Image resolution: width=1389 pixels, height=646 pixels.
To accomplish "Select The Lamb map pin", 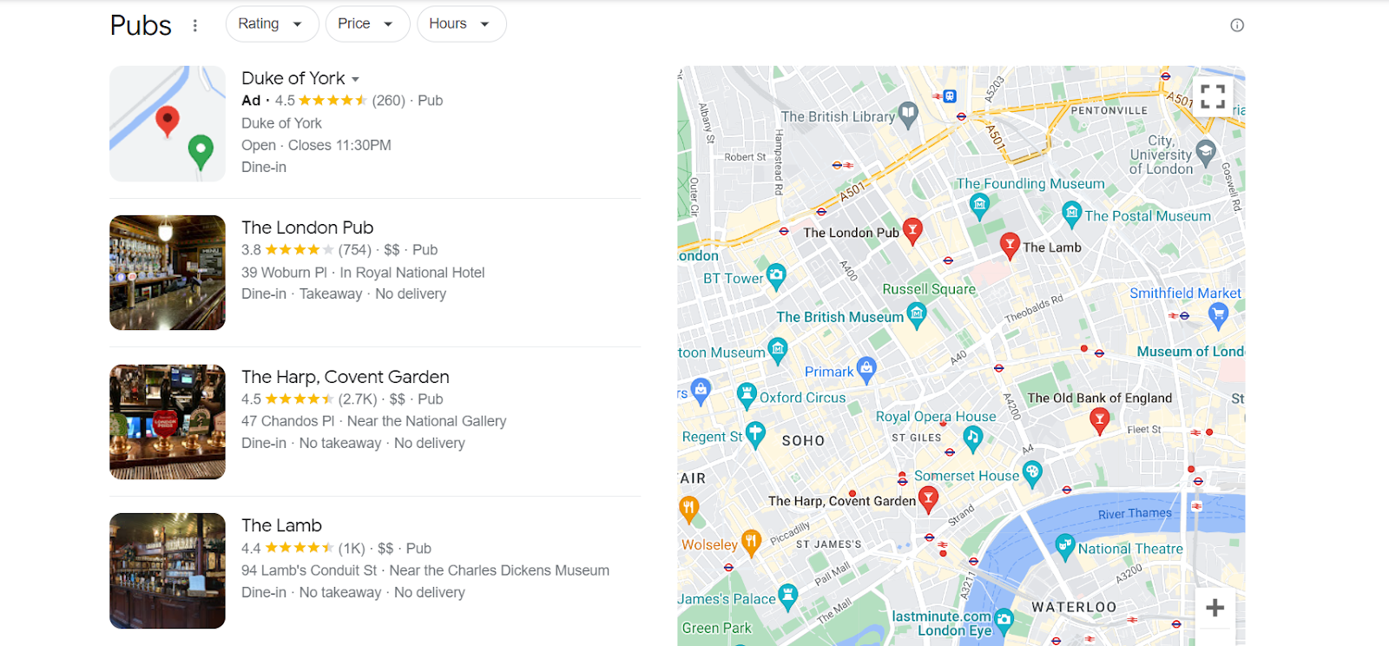I will [1009, 246].
